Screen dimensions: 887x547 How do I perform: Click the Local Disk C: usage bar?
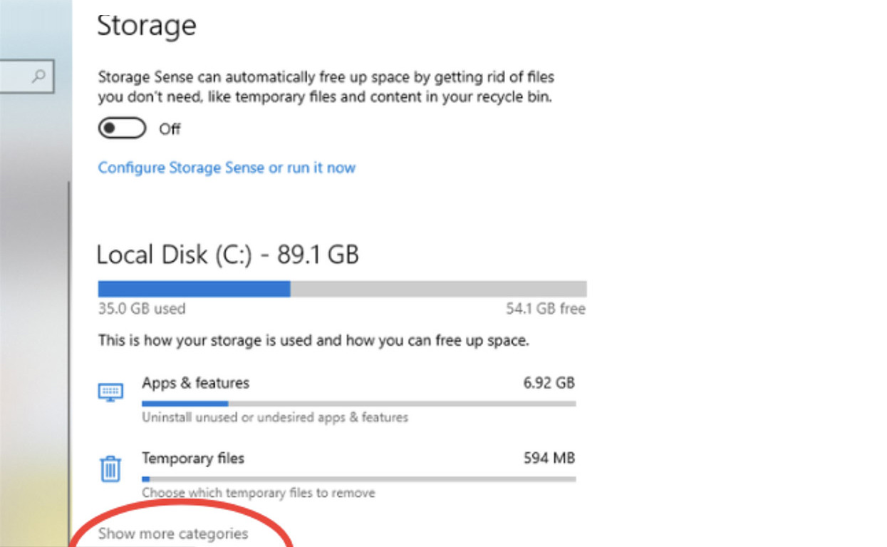(x=342, y=289)
